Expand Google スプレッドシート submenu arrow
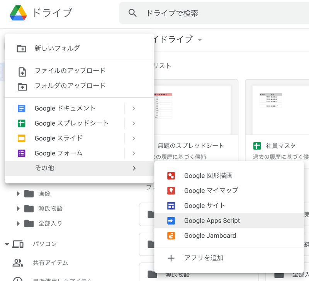 coord(134,123)
